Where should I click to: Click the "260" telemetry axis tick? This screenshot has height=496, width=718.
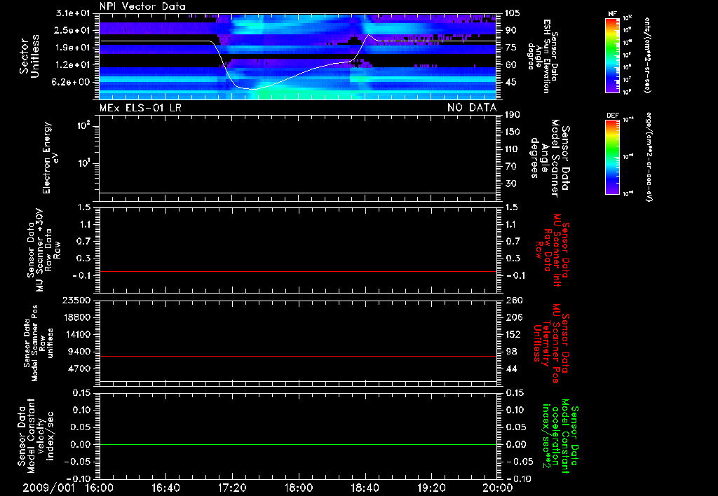pyautogui.click(x=513, y=300)
